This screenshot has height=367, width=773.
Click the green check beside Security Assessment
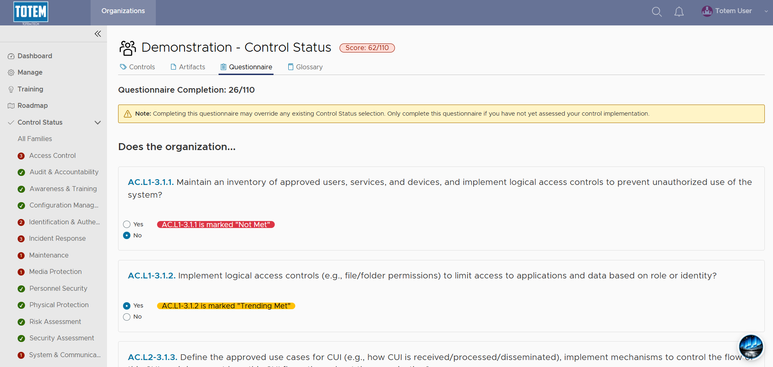pyautogui.click(x=21, y=338)
